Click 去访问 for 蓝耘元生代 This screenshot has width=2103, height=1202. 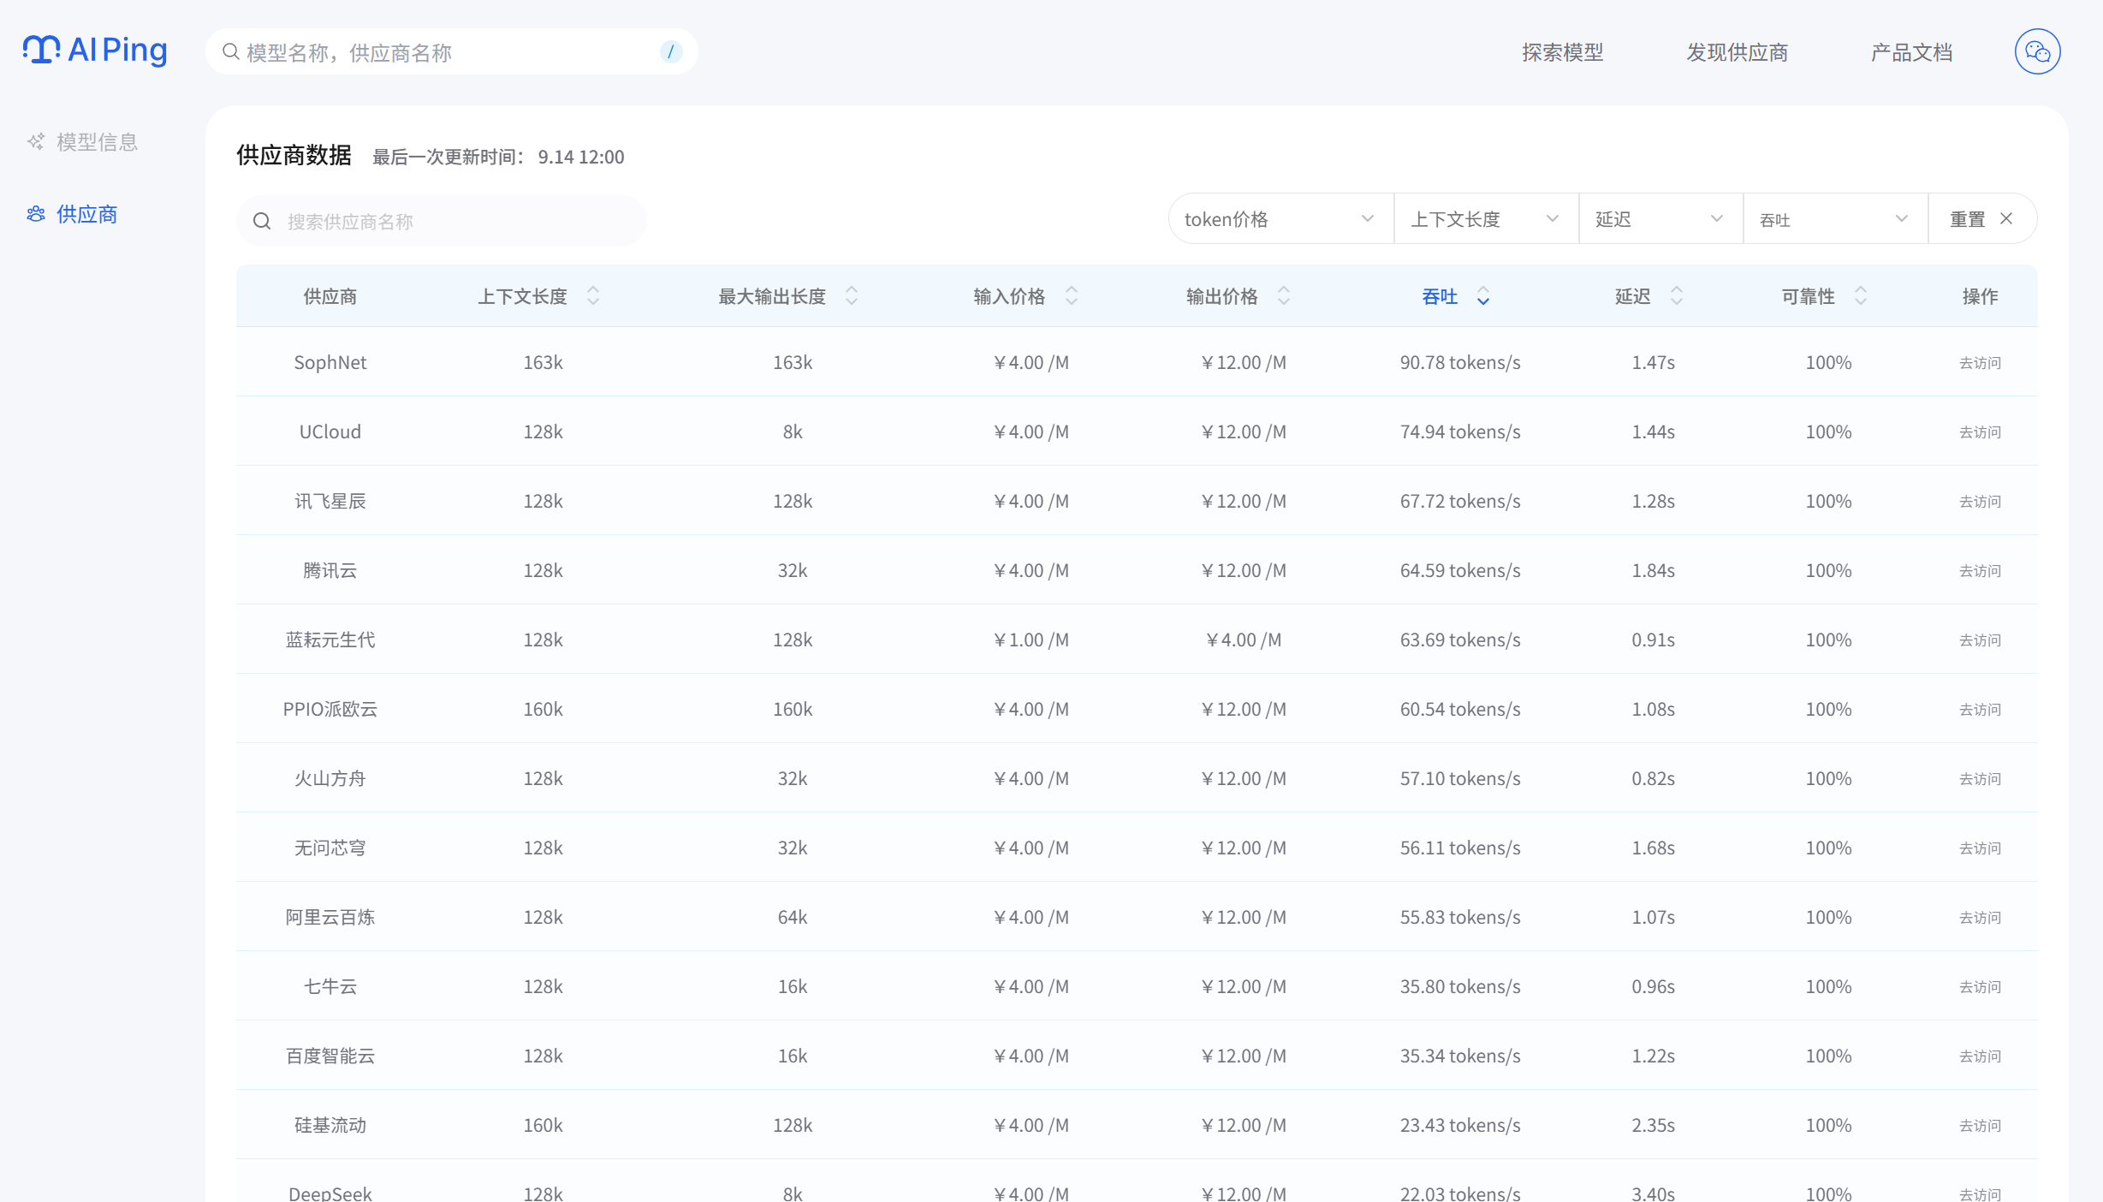(1980, 640)
